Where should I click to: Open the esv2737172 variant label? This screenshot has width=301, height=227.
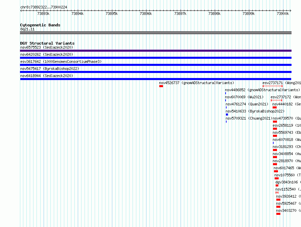click(x=286, y=97)
